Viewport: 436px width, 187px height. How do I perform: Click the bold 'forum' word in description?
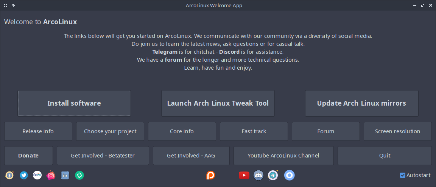pos(173,60)
